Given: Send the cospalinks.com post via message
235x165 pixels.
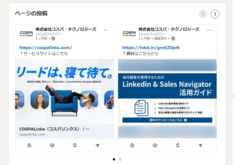Looking at the screenshot, I should (98, 145).
